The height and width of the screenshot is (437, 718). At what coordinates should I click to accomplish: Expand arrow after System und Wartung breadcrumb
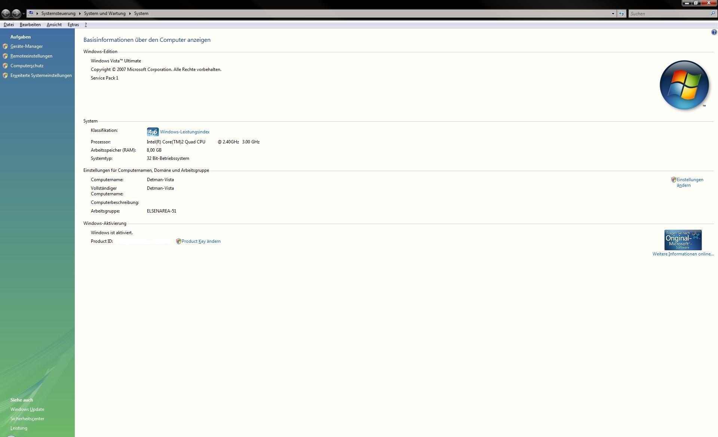click(130, 13)
